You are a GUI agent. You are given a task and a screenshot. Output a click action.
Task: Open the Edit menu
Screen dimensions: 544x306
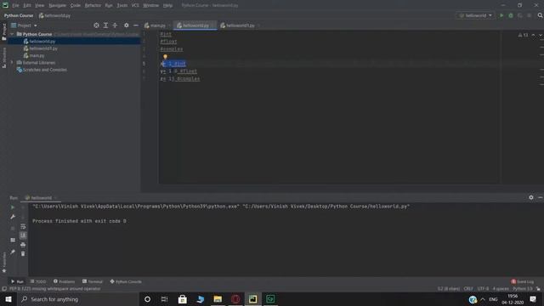coord(27,5)
